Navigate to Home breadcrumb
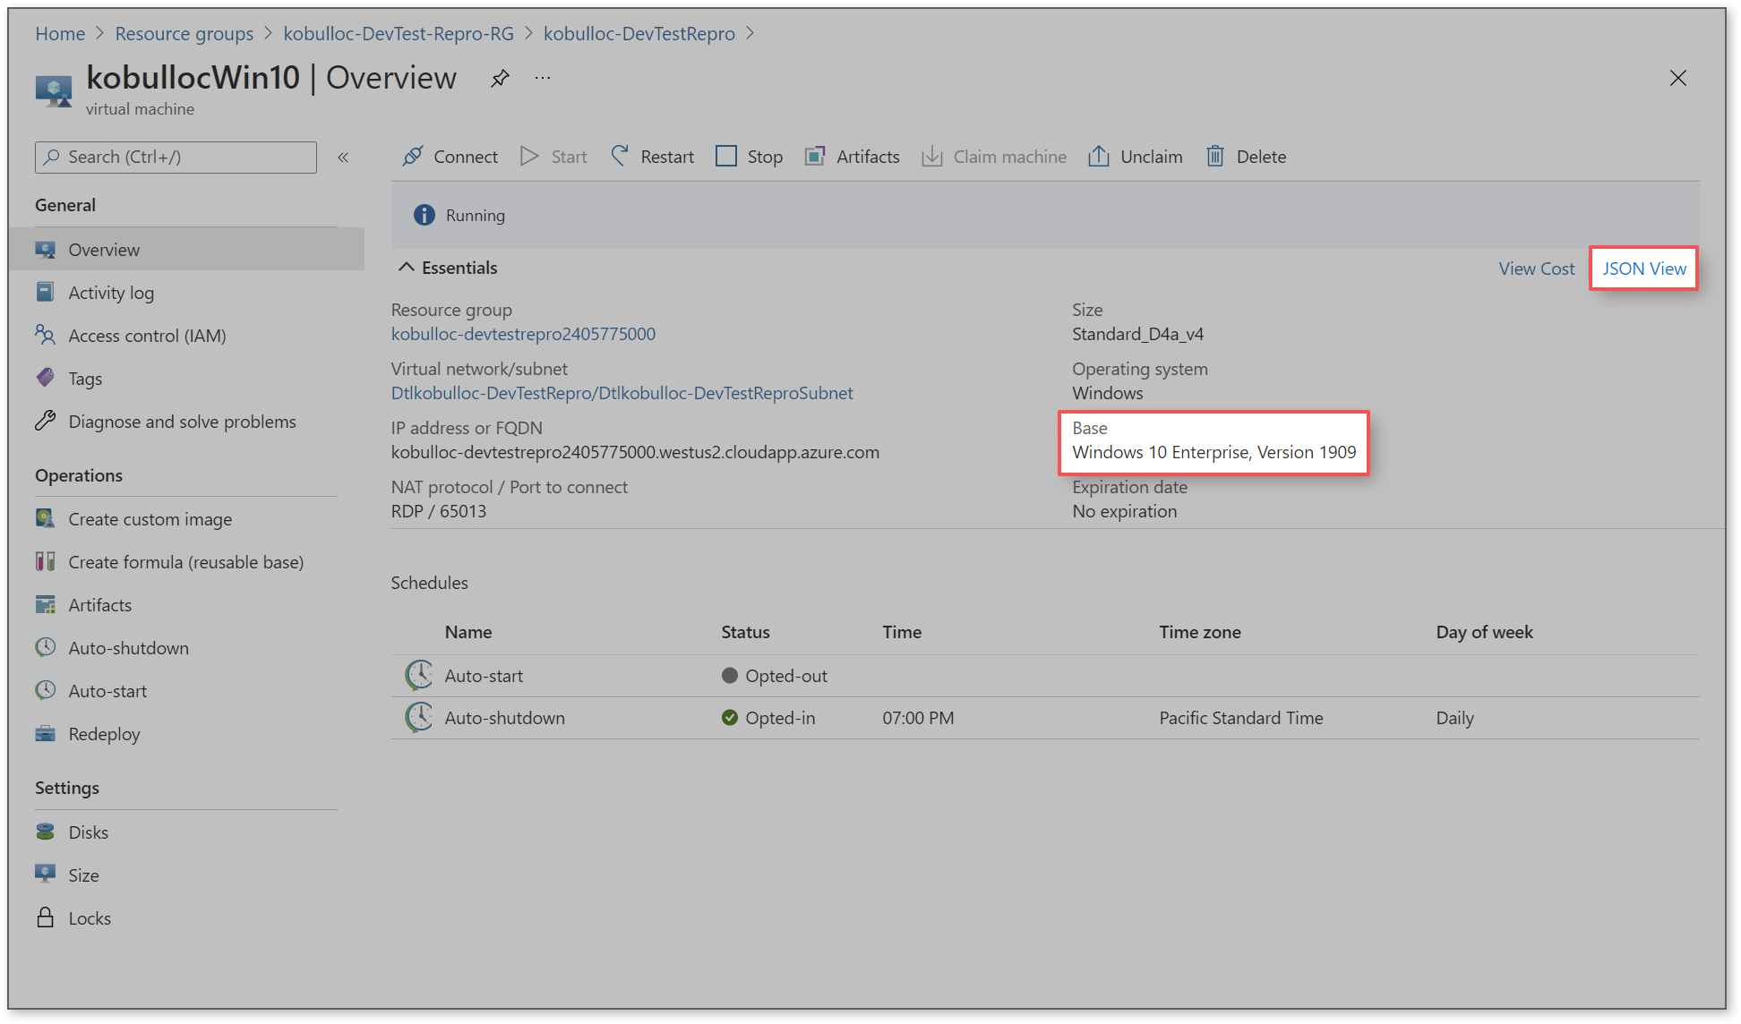Viewport: 1741px width, 1024px height. pos(60,34)
